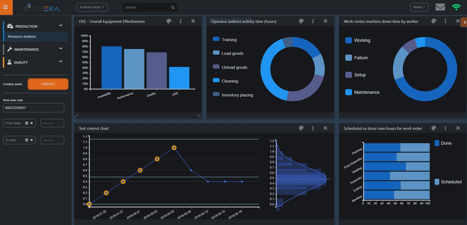Toggle the Training legend series
This screenshot has height=225, width=467.
pyautogui.click(x=229, y=40)
